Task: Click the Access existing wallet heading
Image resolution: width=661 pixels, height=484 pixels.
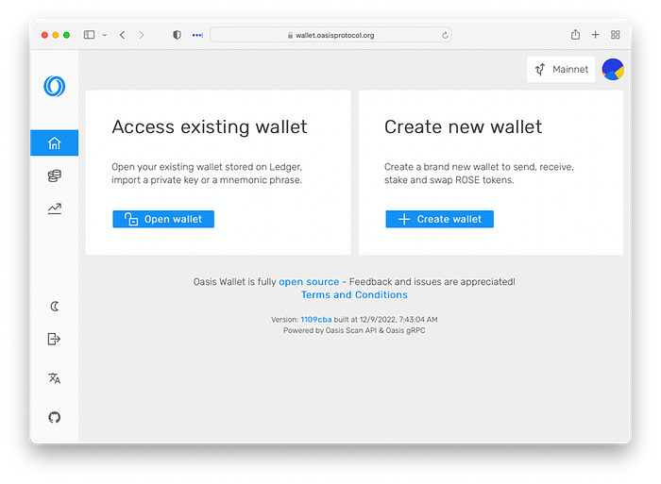Action: [x=210, y=126]
